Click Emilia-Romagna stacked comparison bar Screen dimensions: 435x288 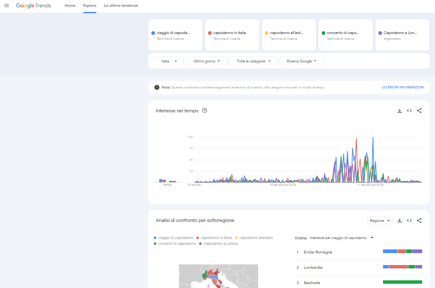tap(403, 251)
